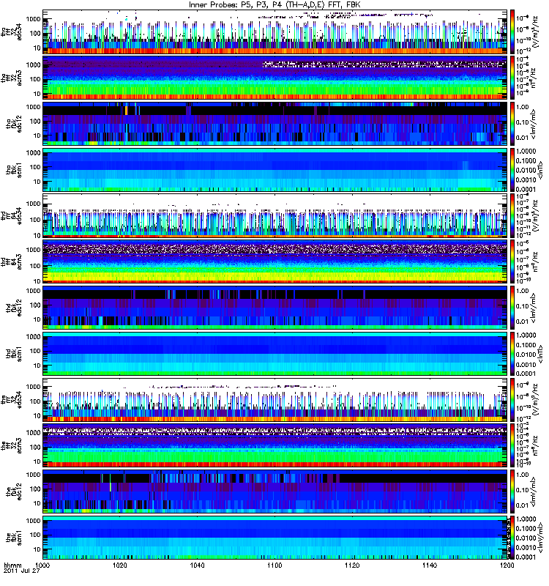This screenshot has width=549, height=586.
Task: Click the <|mV/m|> unit label of tha fbk edc12 color bar
Action: 534,124
